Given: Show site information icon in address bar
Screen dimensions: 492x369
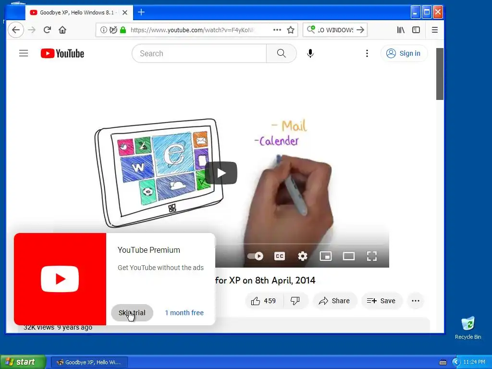Looking at the screenshot, I should pos(103,30).
